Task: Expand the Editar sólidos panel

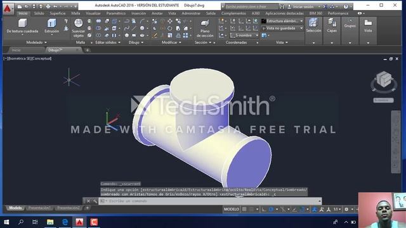Action: point(108,42)
